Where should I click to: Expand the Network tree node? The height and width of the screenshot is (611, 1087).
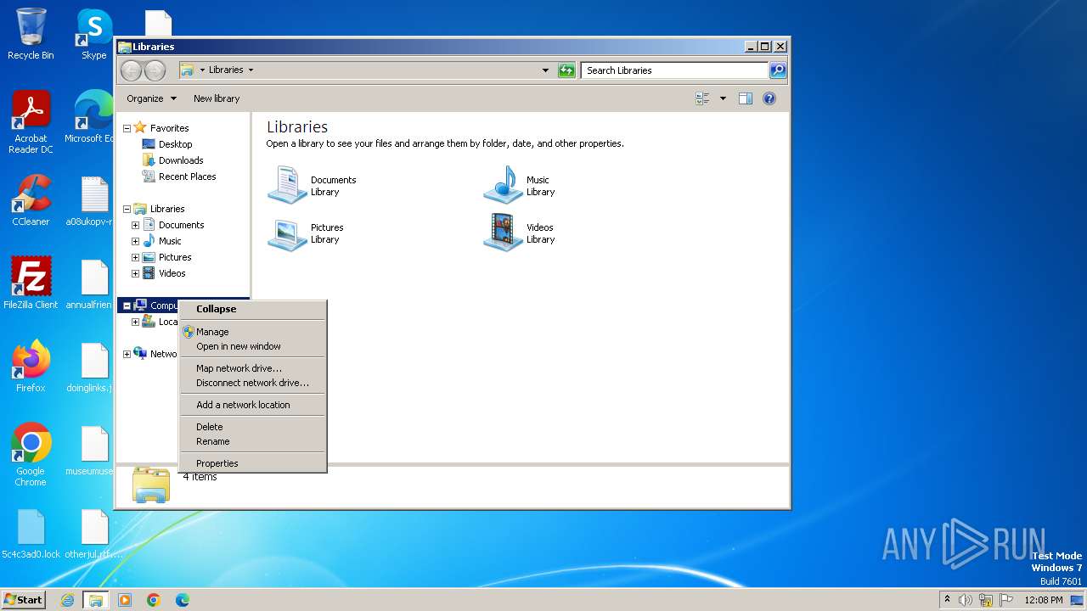(x=127, y=354)
